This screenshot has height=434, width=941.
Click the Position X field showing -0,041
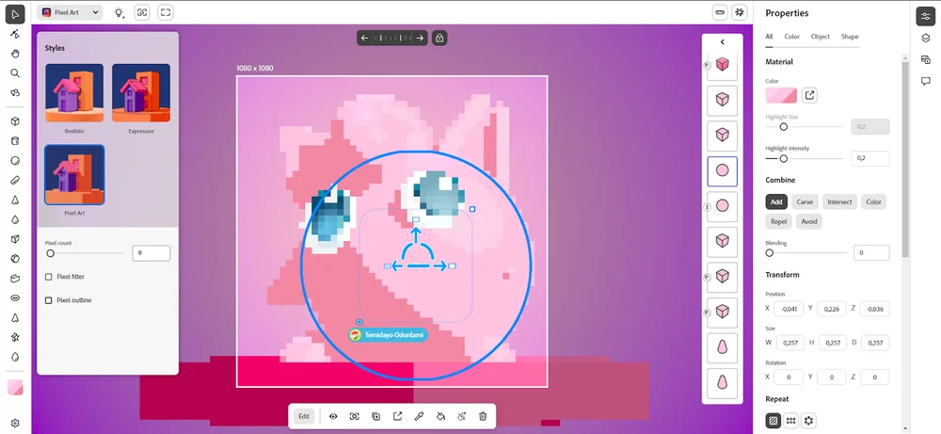(789, 309)
